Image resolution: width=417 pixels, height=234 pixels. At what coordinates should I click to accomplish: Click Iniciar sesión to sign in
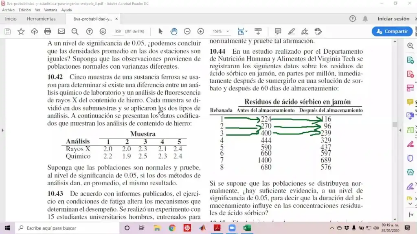click(393, 19)
